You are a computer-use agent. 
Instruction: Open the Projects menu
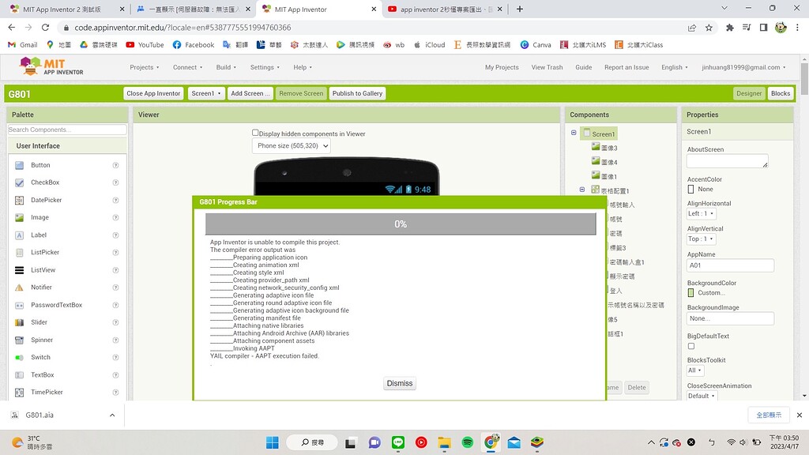pyautogui.click(x=145, y=67)
